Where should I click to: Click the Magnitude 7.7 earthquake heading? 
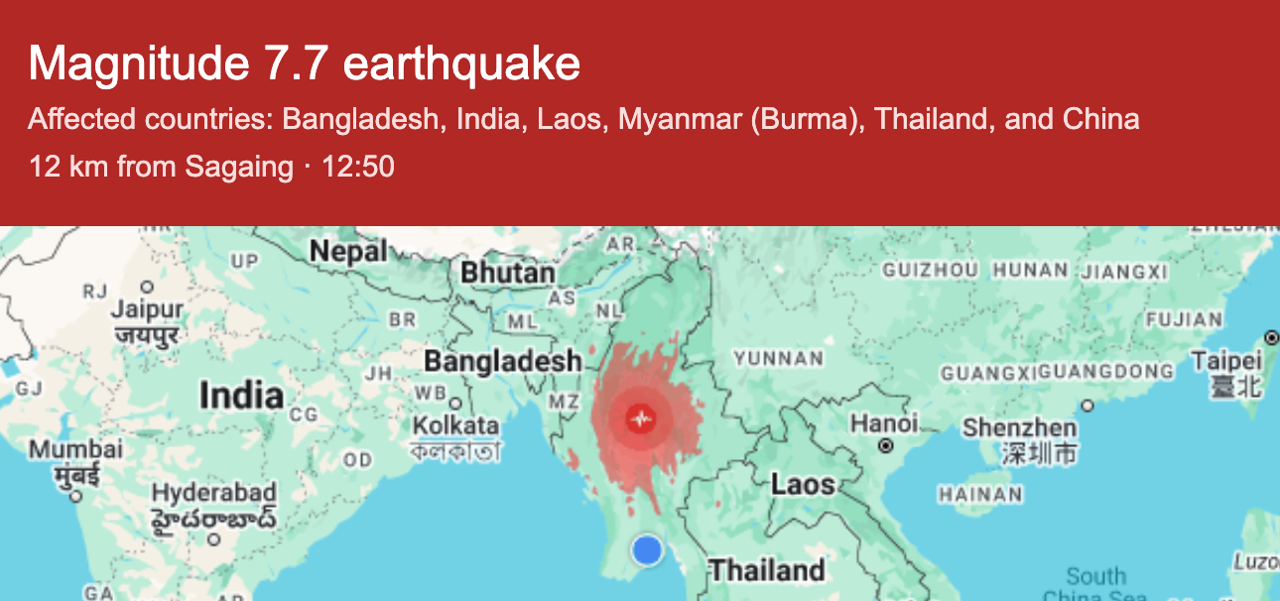point(305,64)
